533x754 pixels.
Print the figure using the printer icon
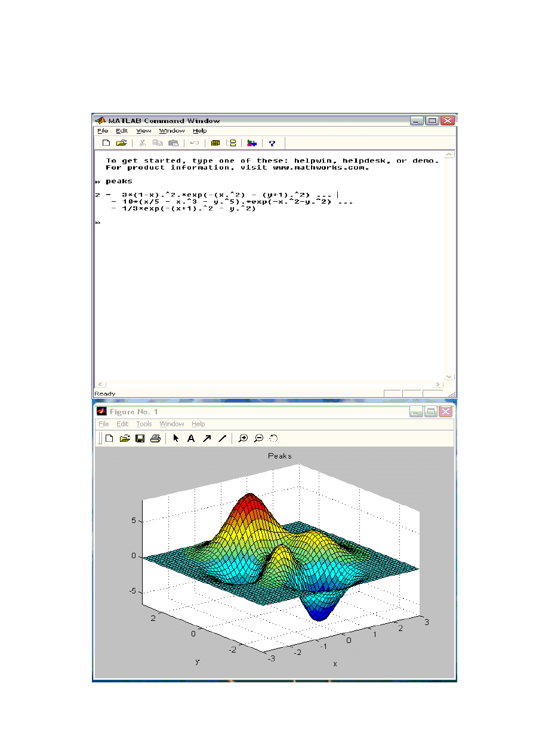(156, 438)
